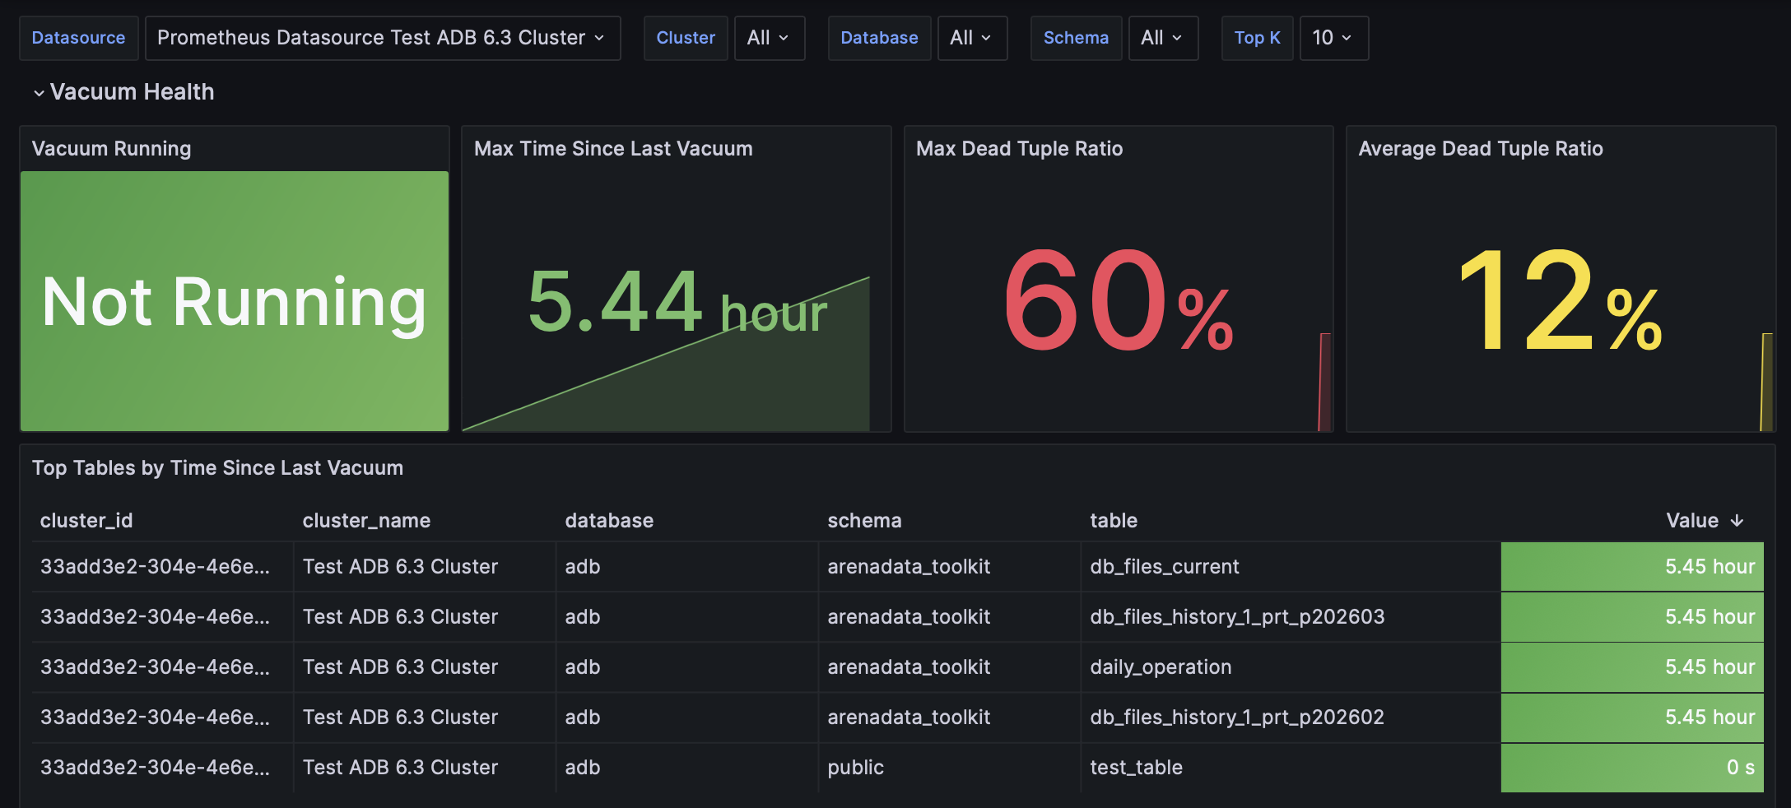Click the Datasource label button

(78, 38)
